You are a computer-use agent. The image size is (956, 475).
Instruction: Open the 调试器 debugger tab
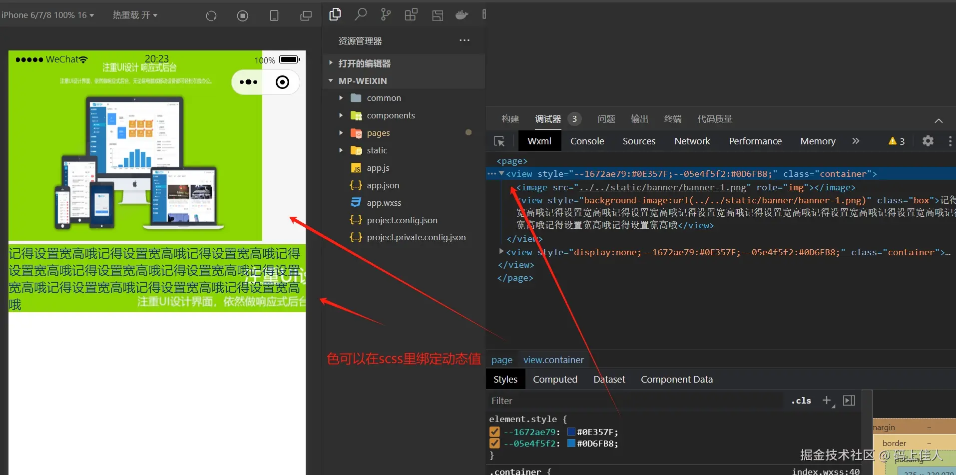548,119
